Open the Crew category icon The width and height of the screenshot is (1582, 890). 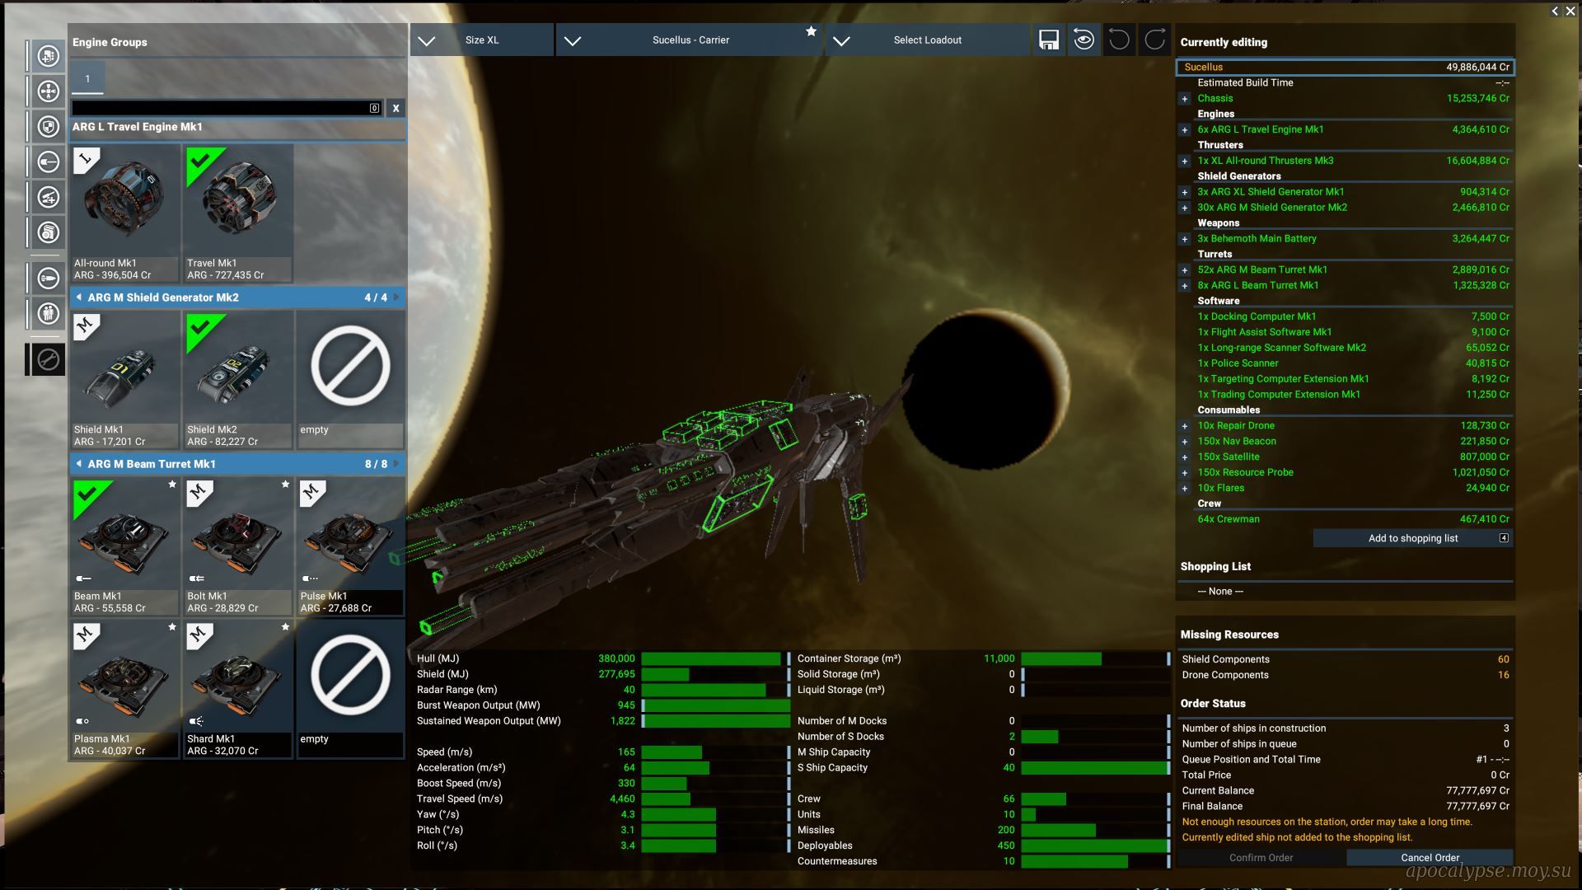pos(49,314)
